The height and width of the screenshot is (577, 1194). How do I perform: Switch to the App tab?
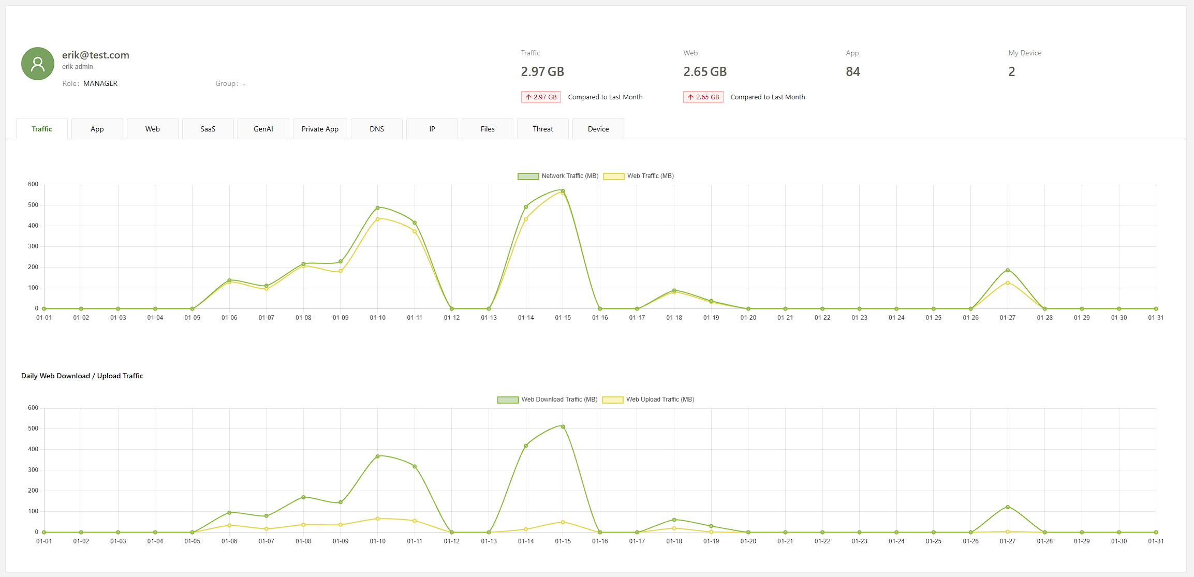(97, 129)
